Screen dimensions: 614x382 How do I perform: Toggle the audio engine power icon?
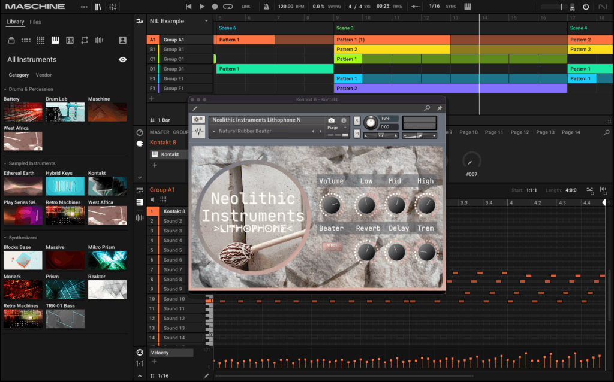(586, 7)
